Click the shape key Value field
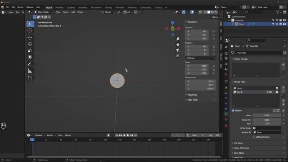288x162 pixels. 266,115
